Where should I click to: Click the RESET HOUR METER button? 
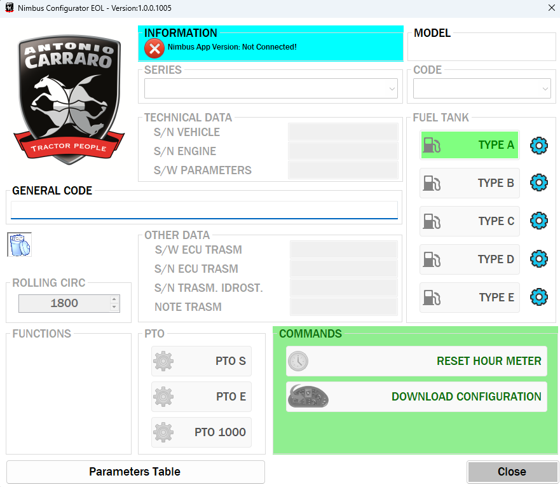pyautogui.click(x=416, y=361)
